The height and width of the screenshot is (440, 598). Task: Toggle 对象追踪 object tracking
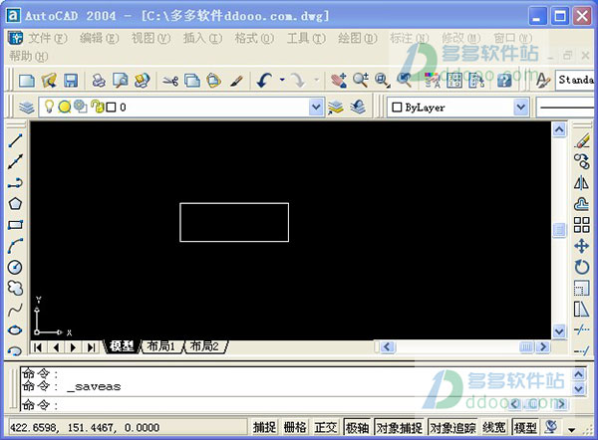[x=452, y=427]
